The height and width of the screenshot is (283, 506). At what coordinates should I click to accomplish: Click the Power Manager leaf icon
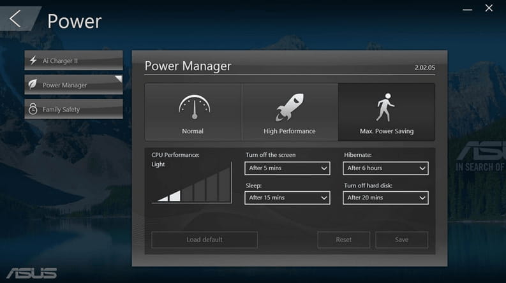(x=33, y=84)
